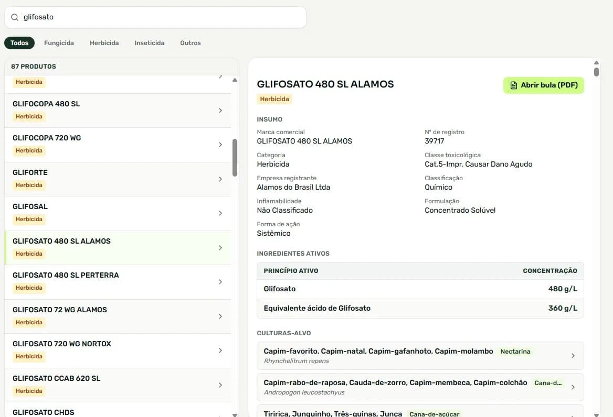Switch to the Fungicida filter tab

[x=59, y=43]
